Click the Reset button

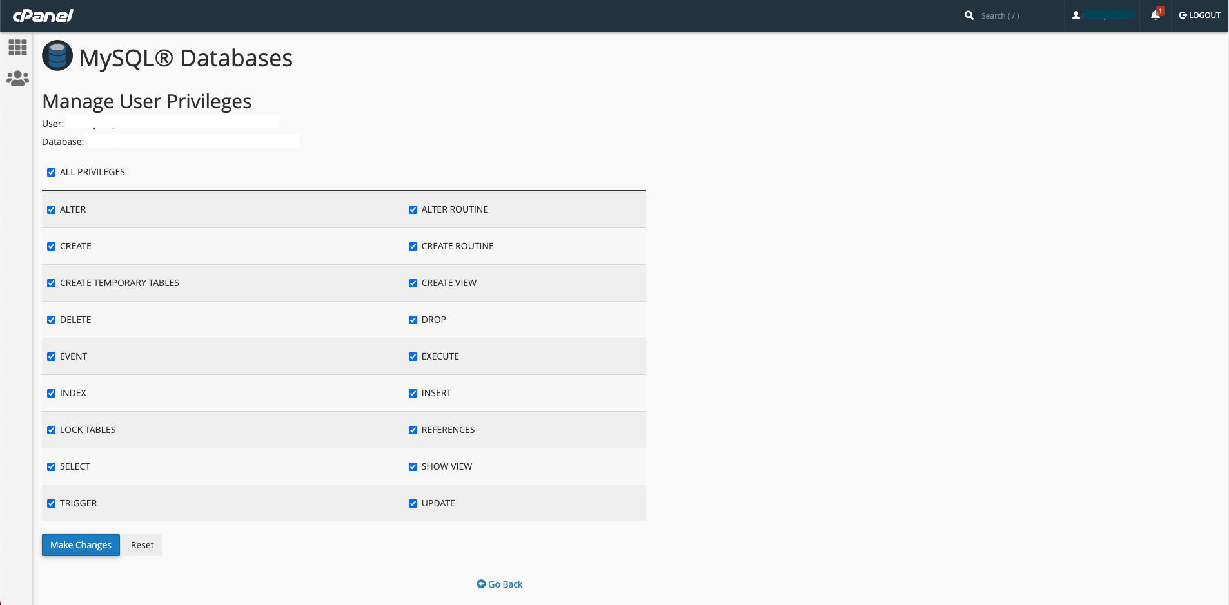pos(142,545)
